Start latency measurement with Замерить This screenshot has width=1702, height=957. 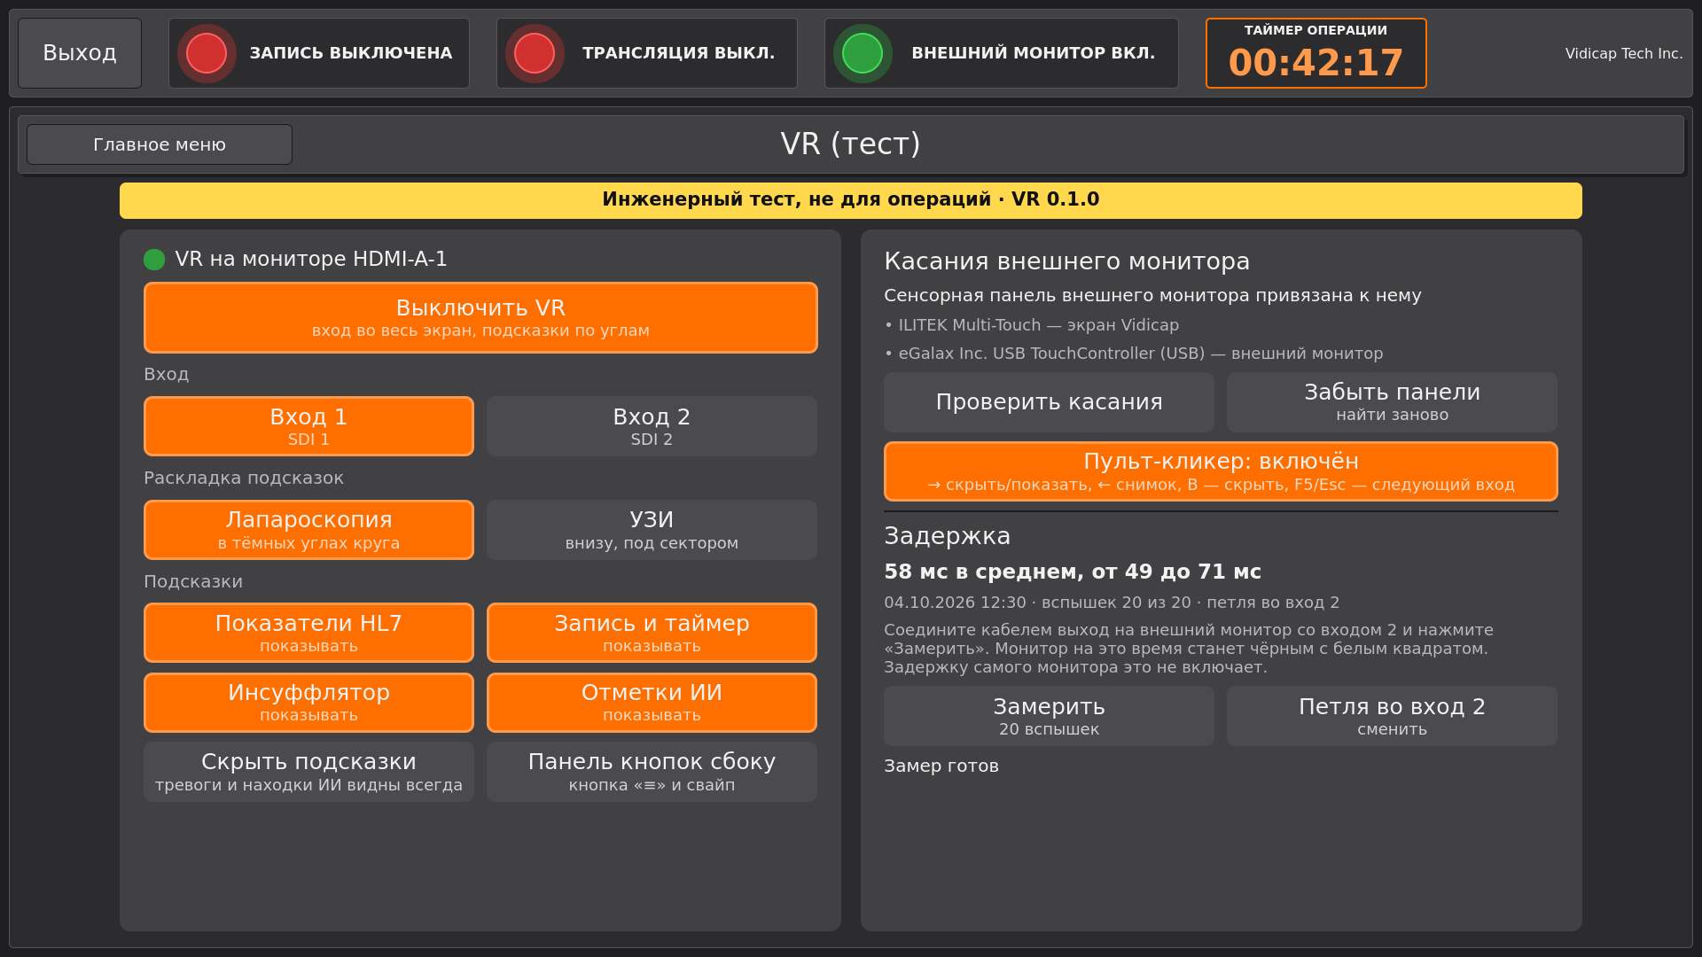click(x=1049, y=716)
